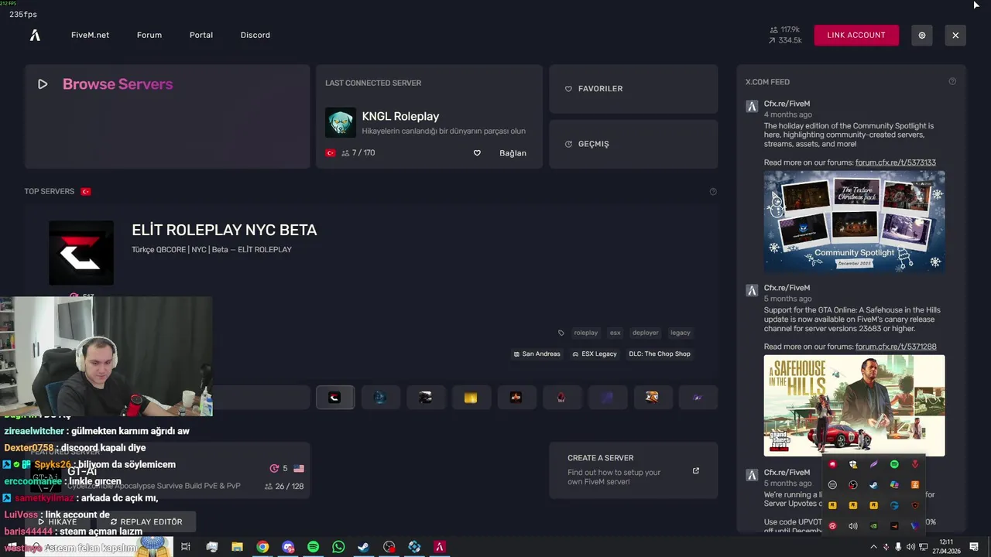Screen dimensions: 991x557
Task: Click the Turkish flag beside TOP SERVERS
Action: (86, 191)
